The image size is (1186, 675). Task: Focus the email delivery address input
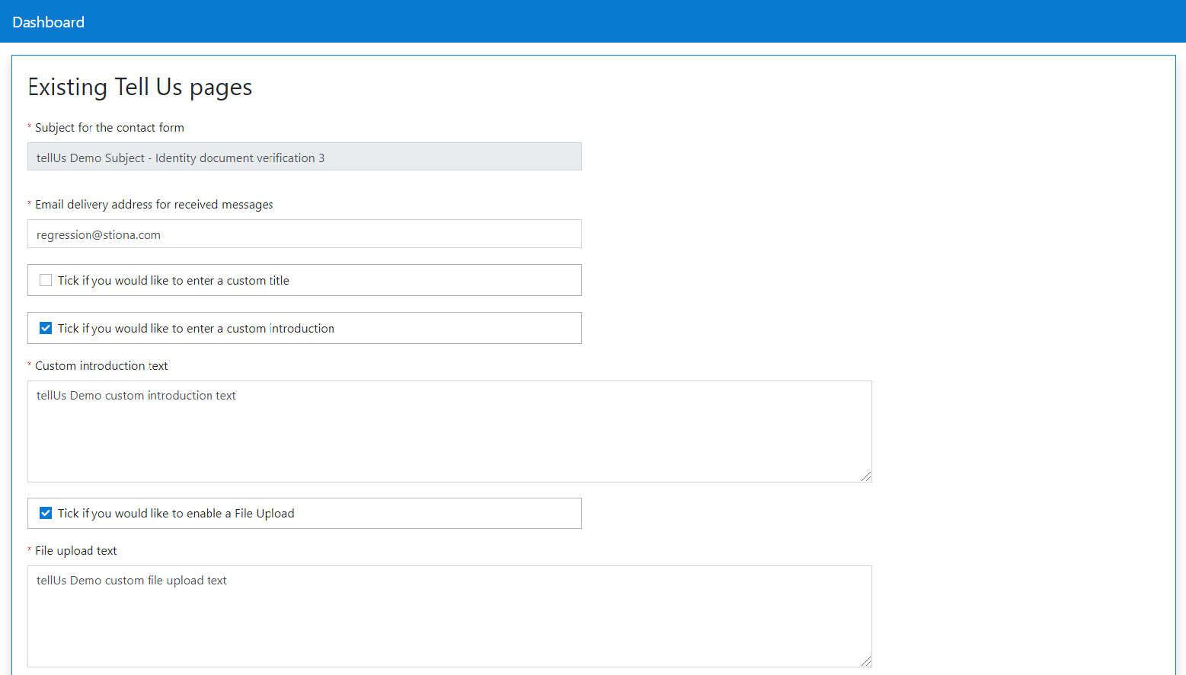[x=304, y=234]
